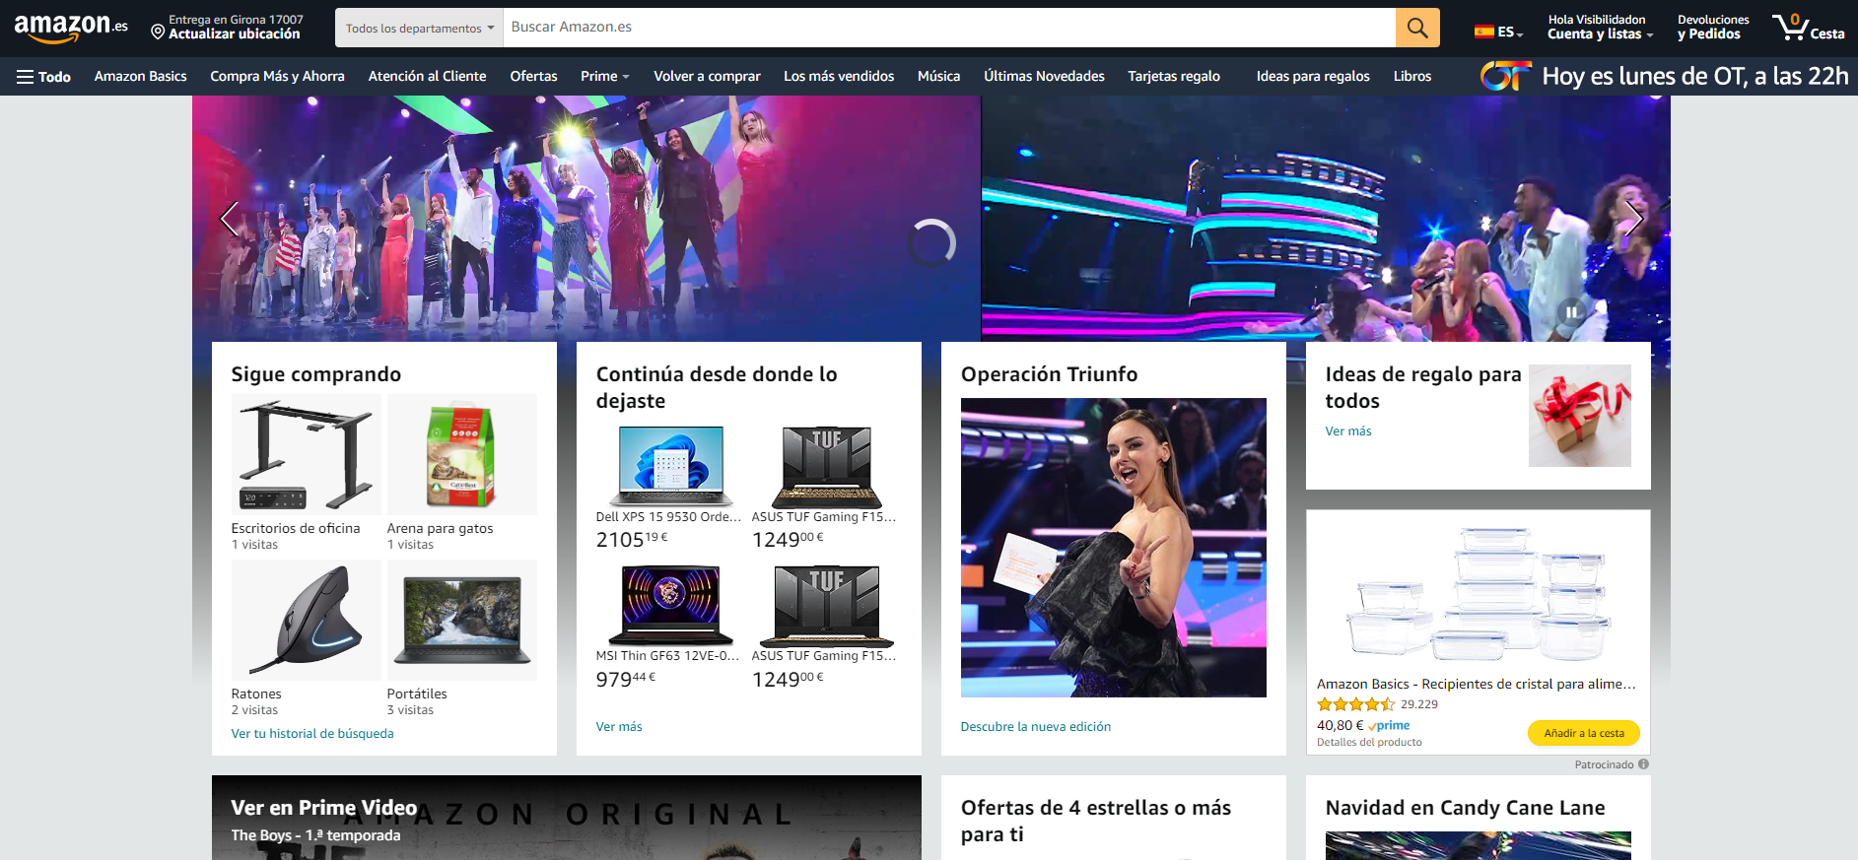The height and width of the screenshot is (860, 1858).
Task: Open Ver tu historial de búsqueda link
Action: [311, 734]
